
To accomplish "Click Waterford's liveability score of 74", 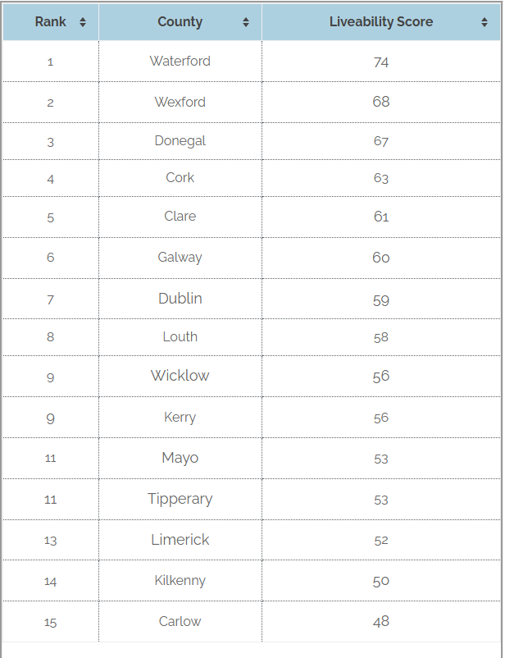I will pyautogui.click(x=381, y=62).
